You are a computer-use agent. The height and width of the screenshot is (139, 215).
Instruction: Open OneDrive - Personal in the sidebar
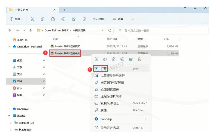pos(27,47)
